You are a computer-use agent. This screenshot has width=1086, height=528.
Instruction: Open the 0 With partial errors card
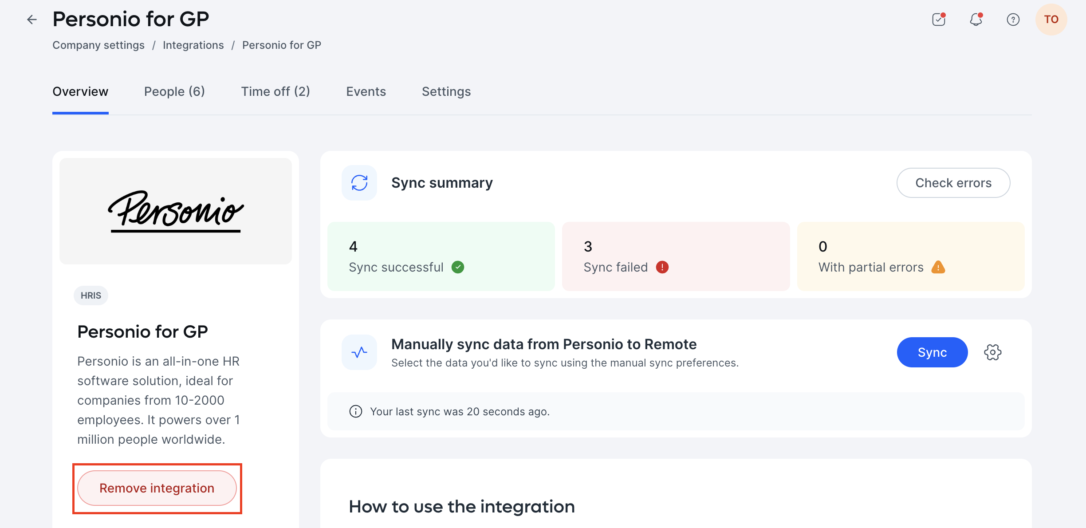911,256
